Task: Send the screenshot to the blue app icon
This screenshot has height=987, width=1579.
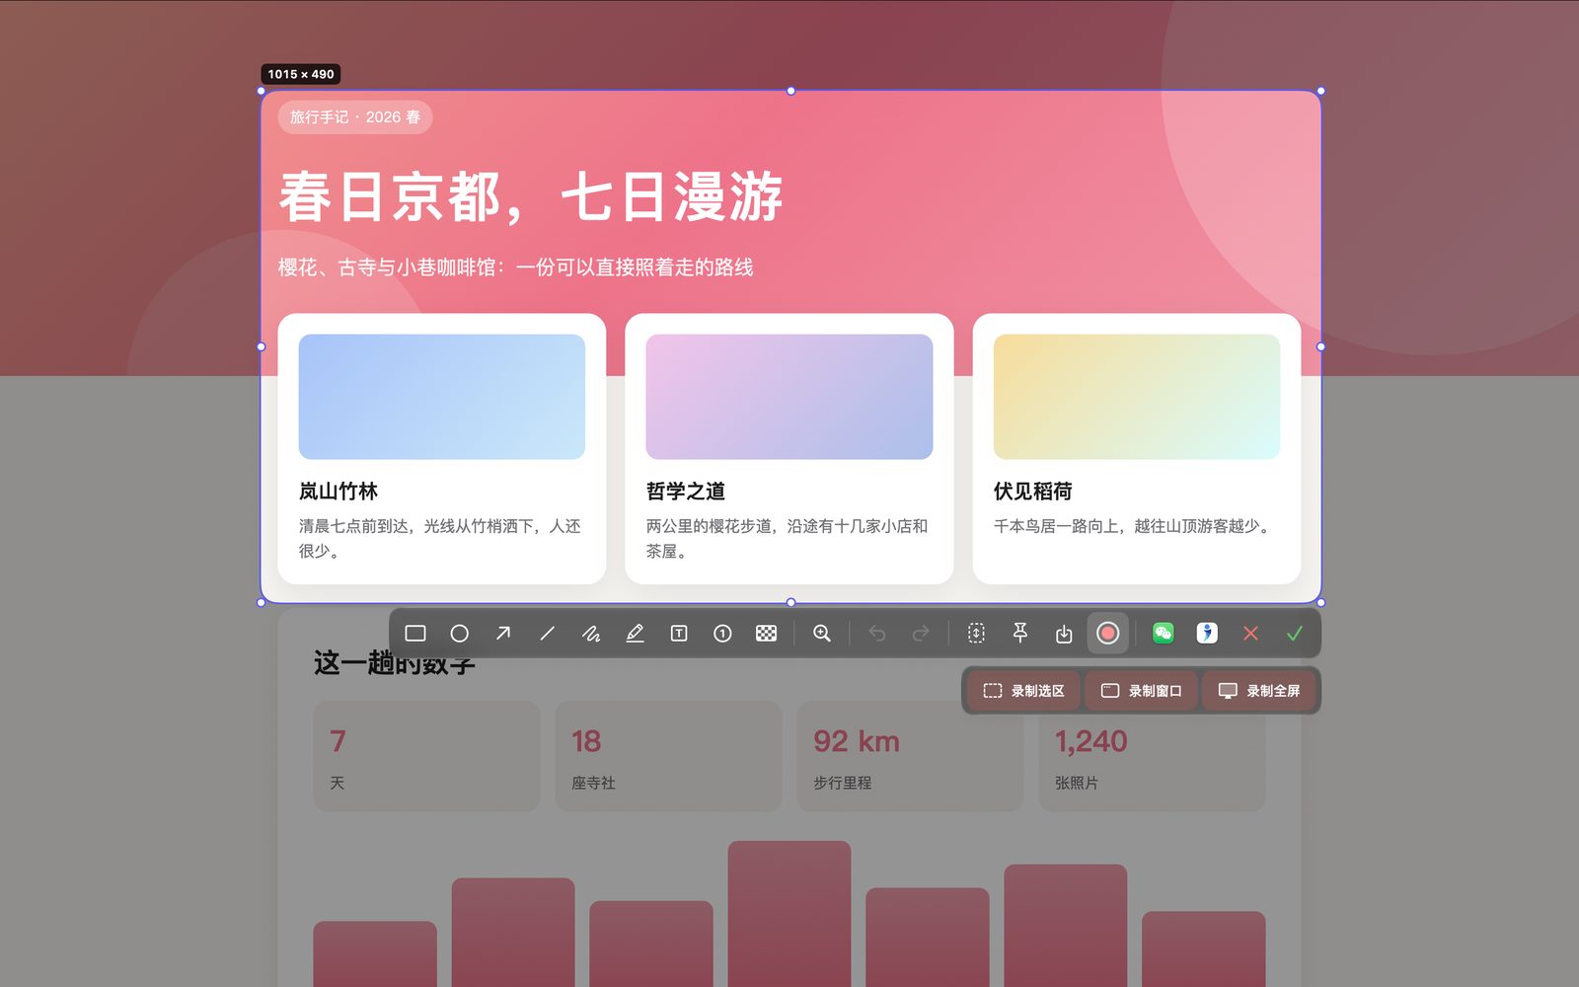Action: point(1207,634)
